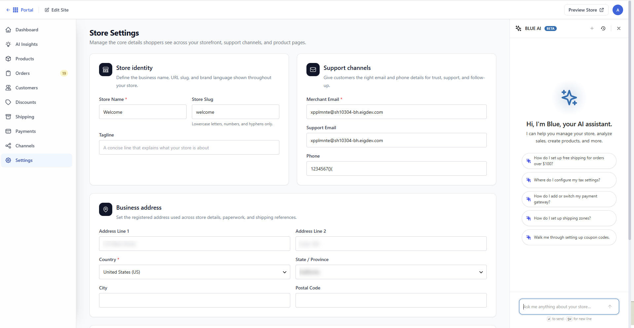This screenshot has height=328, width=634.
Task: Click the Shipping package icon
Action: coord(9,117)
